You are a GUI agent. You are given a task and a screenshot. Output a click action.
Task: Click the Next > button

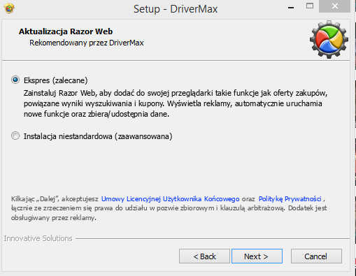coord(257,256)
